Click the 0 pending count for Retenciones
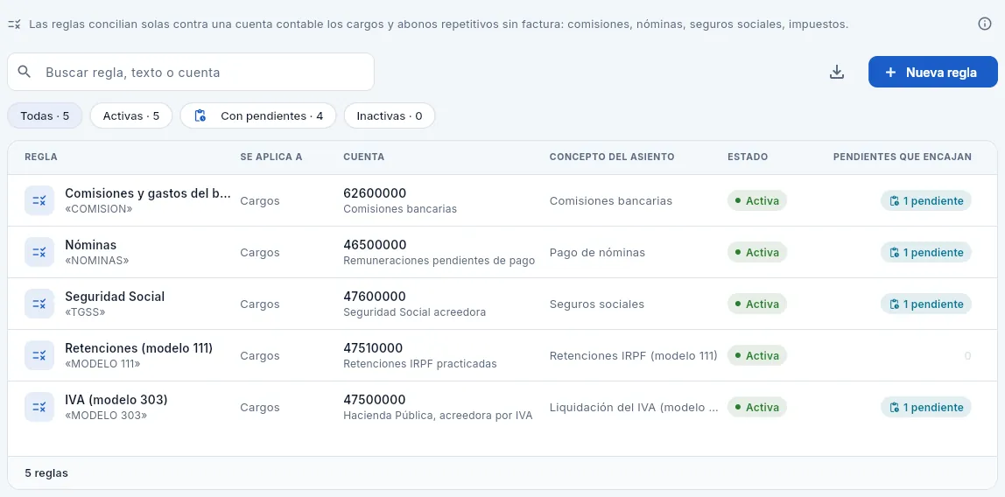1005x497 pixels. 968,355
